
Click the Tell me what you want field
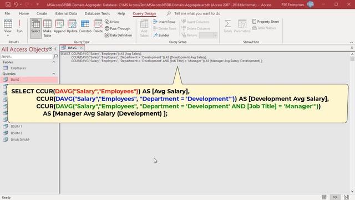197,13
